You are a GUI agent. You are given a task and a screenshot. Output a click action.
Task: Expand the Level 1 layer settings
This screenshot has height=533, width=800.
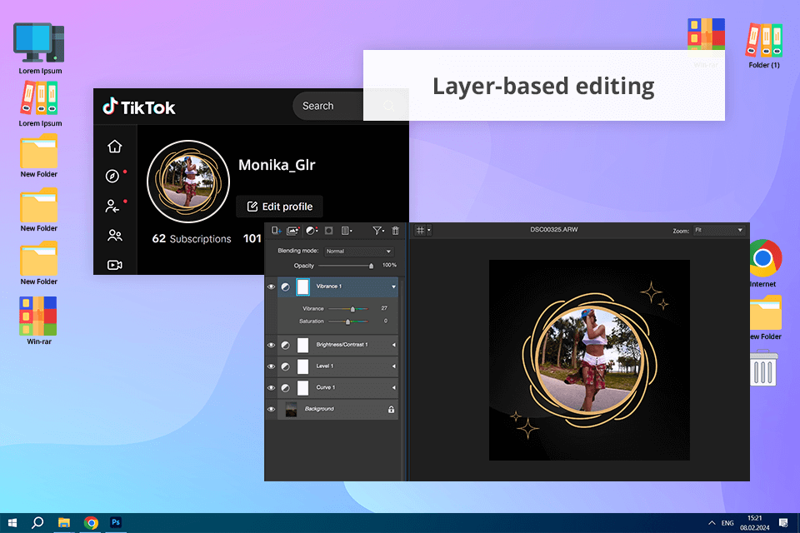click(393, 366)
